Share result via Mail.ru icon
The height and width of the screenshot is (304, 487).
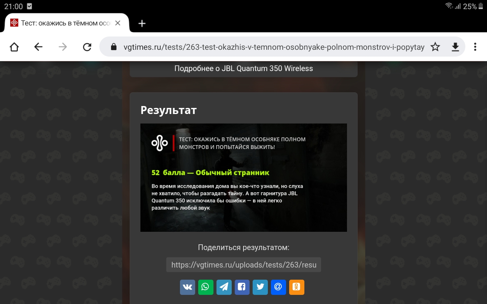(278, 287)
